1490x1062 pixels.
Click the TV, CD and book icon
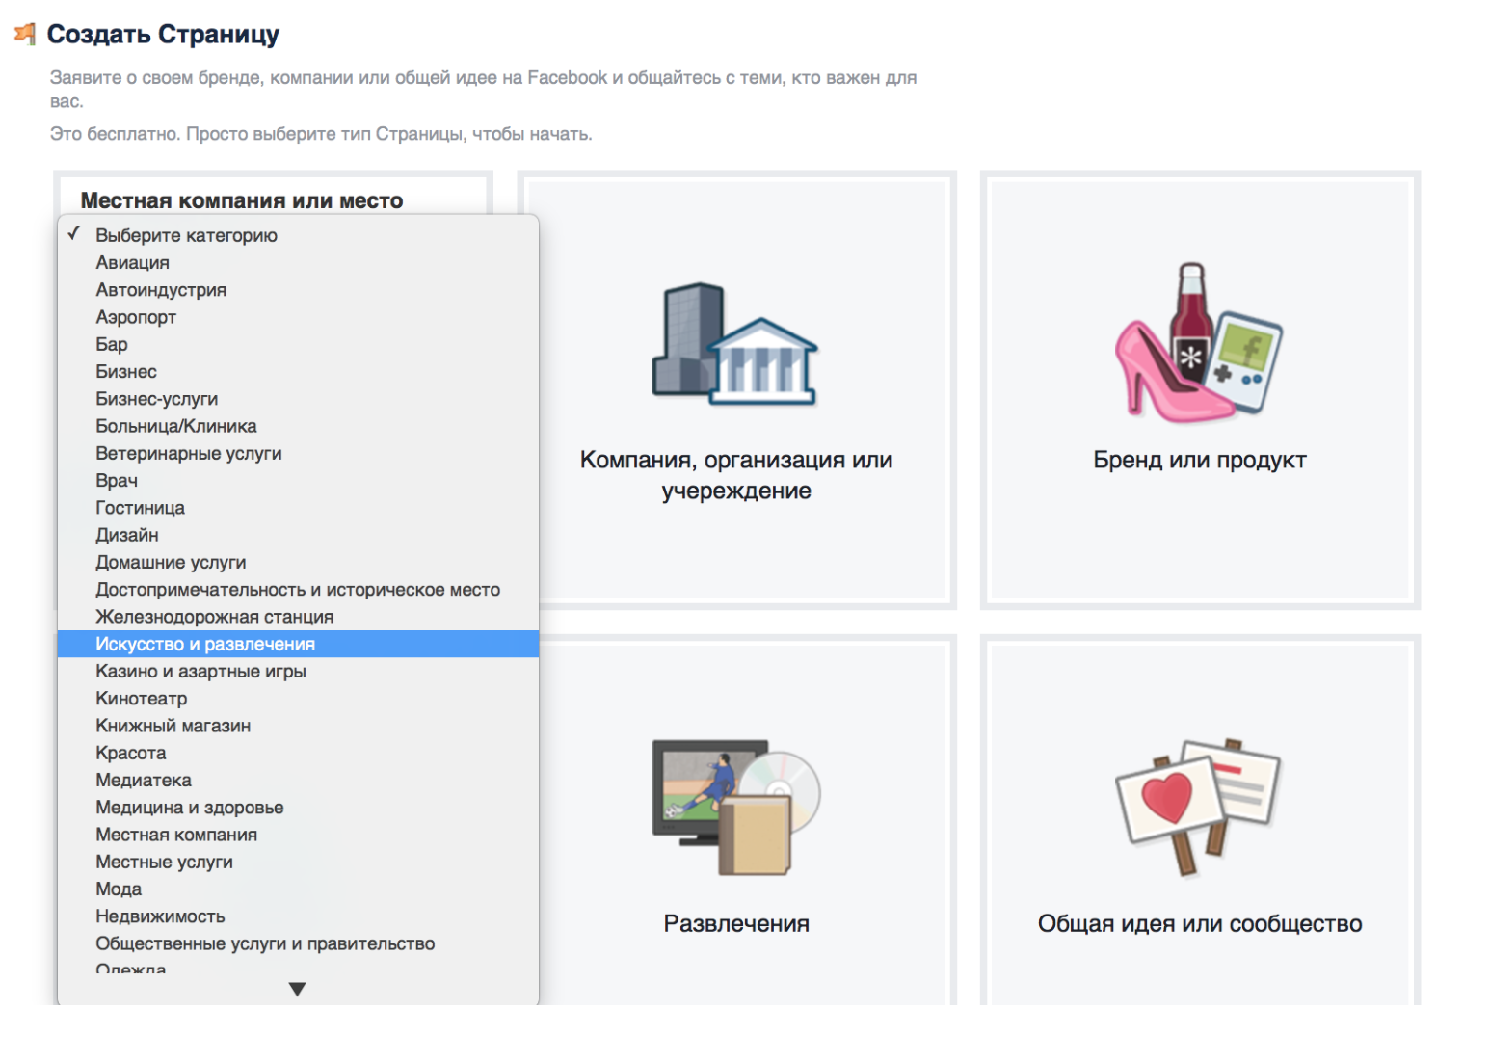click(736, 806)
